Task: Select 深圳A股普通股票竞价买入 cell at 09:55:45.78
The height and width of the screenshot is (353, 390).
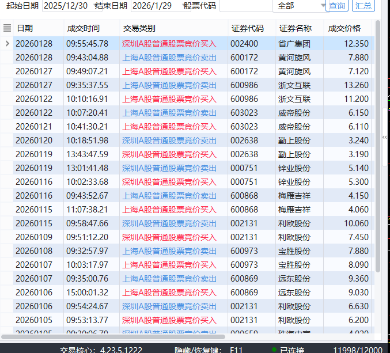Action: pyautogui.click(x=174, y=44)
